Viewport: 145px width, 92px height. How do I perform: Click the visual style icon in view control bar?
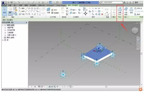click(x=42, y=87)
